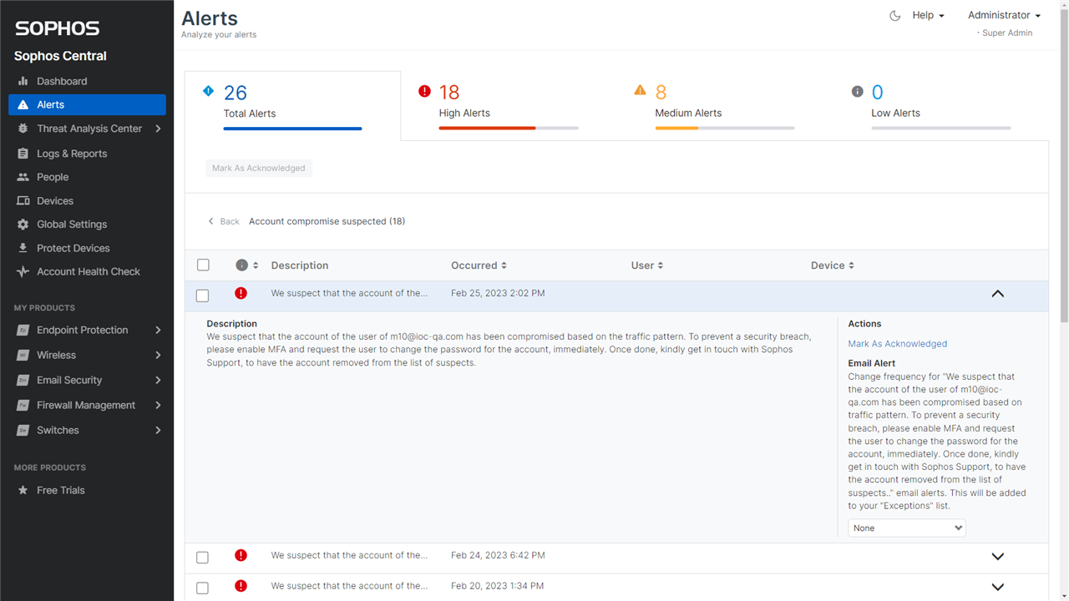Click the Protect Devices download icon
The height and width of the screenshot is (601, 1069).
pyautogui.click(x=23, y=248)
